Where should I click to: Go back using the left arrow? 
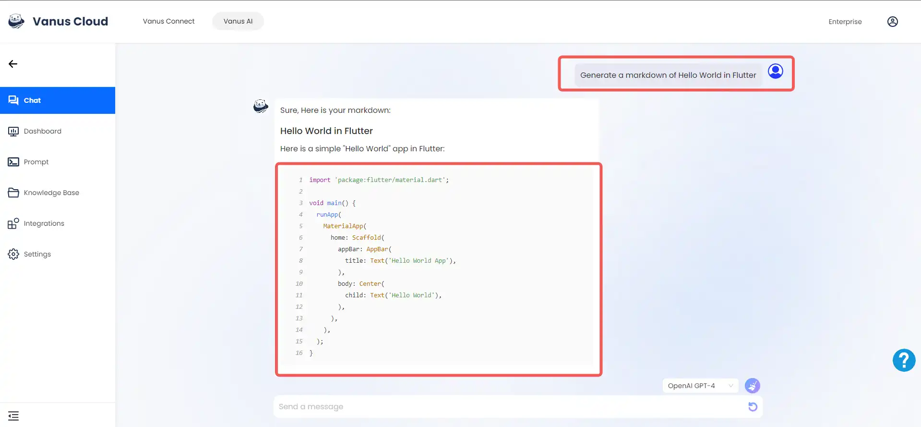(x=13, y=64)
